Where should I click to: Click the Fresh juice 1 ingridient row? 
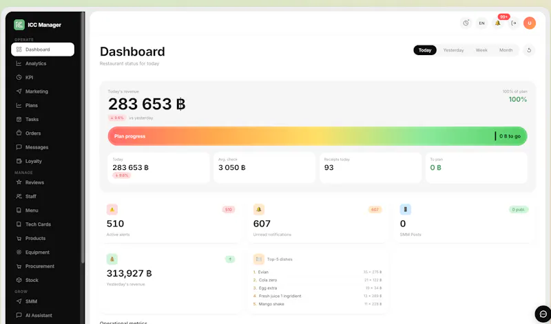coord(318,296)
